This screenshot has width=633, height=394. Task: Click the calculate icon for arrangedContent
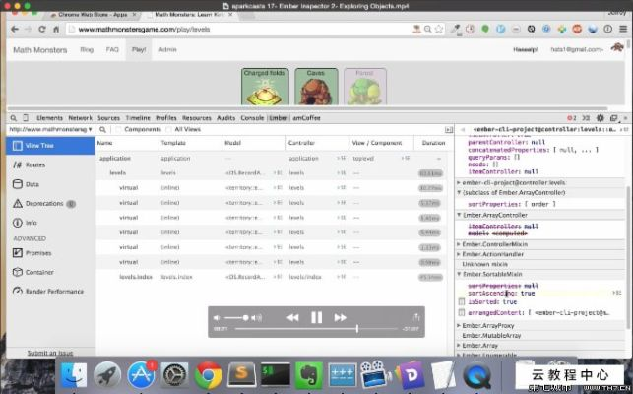pos(462,312)
